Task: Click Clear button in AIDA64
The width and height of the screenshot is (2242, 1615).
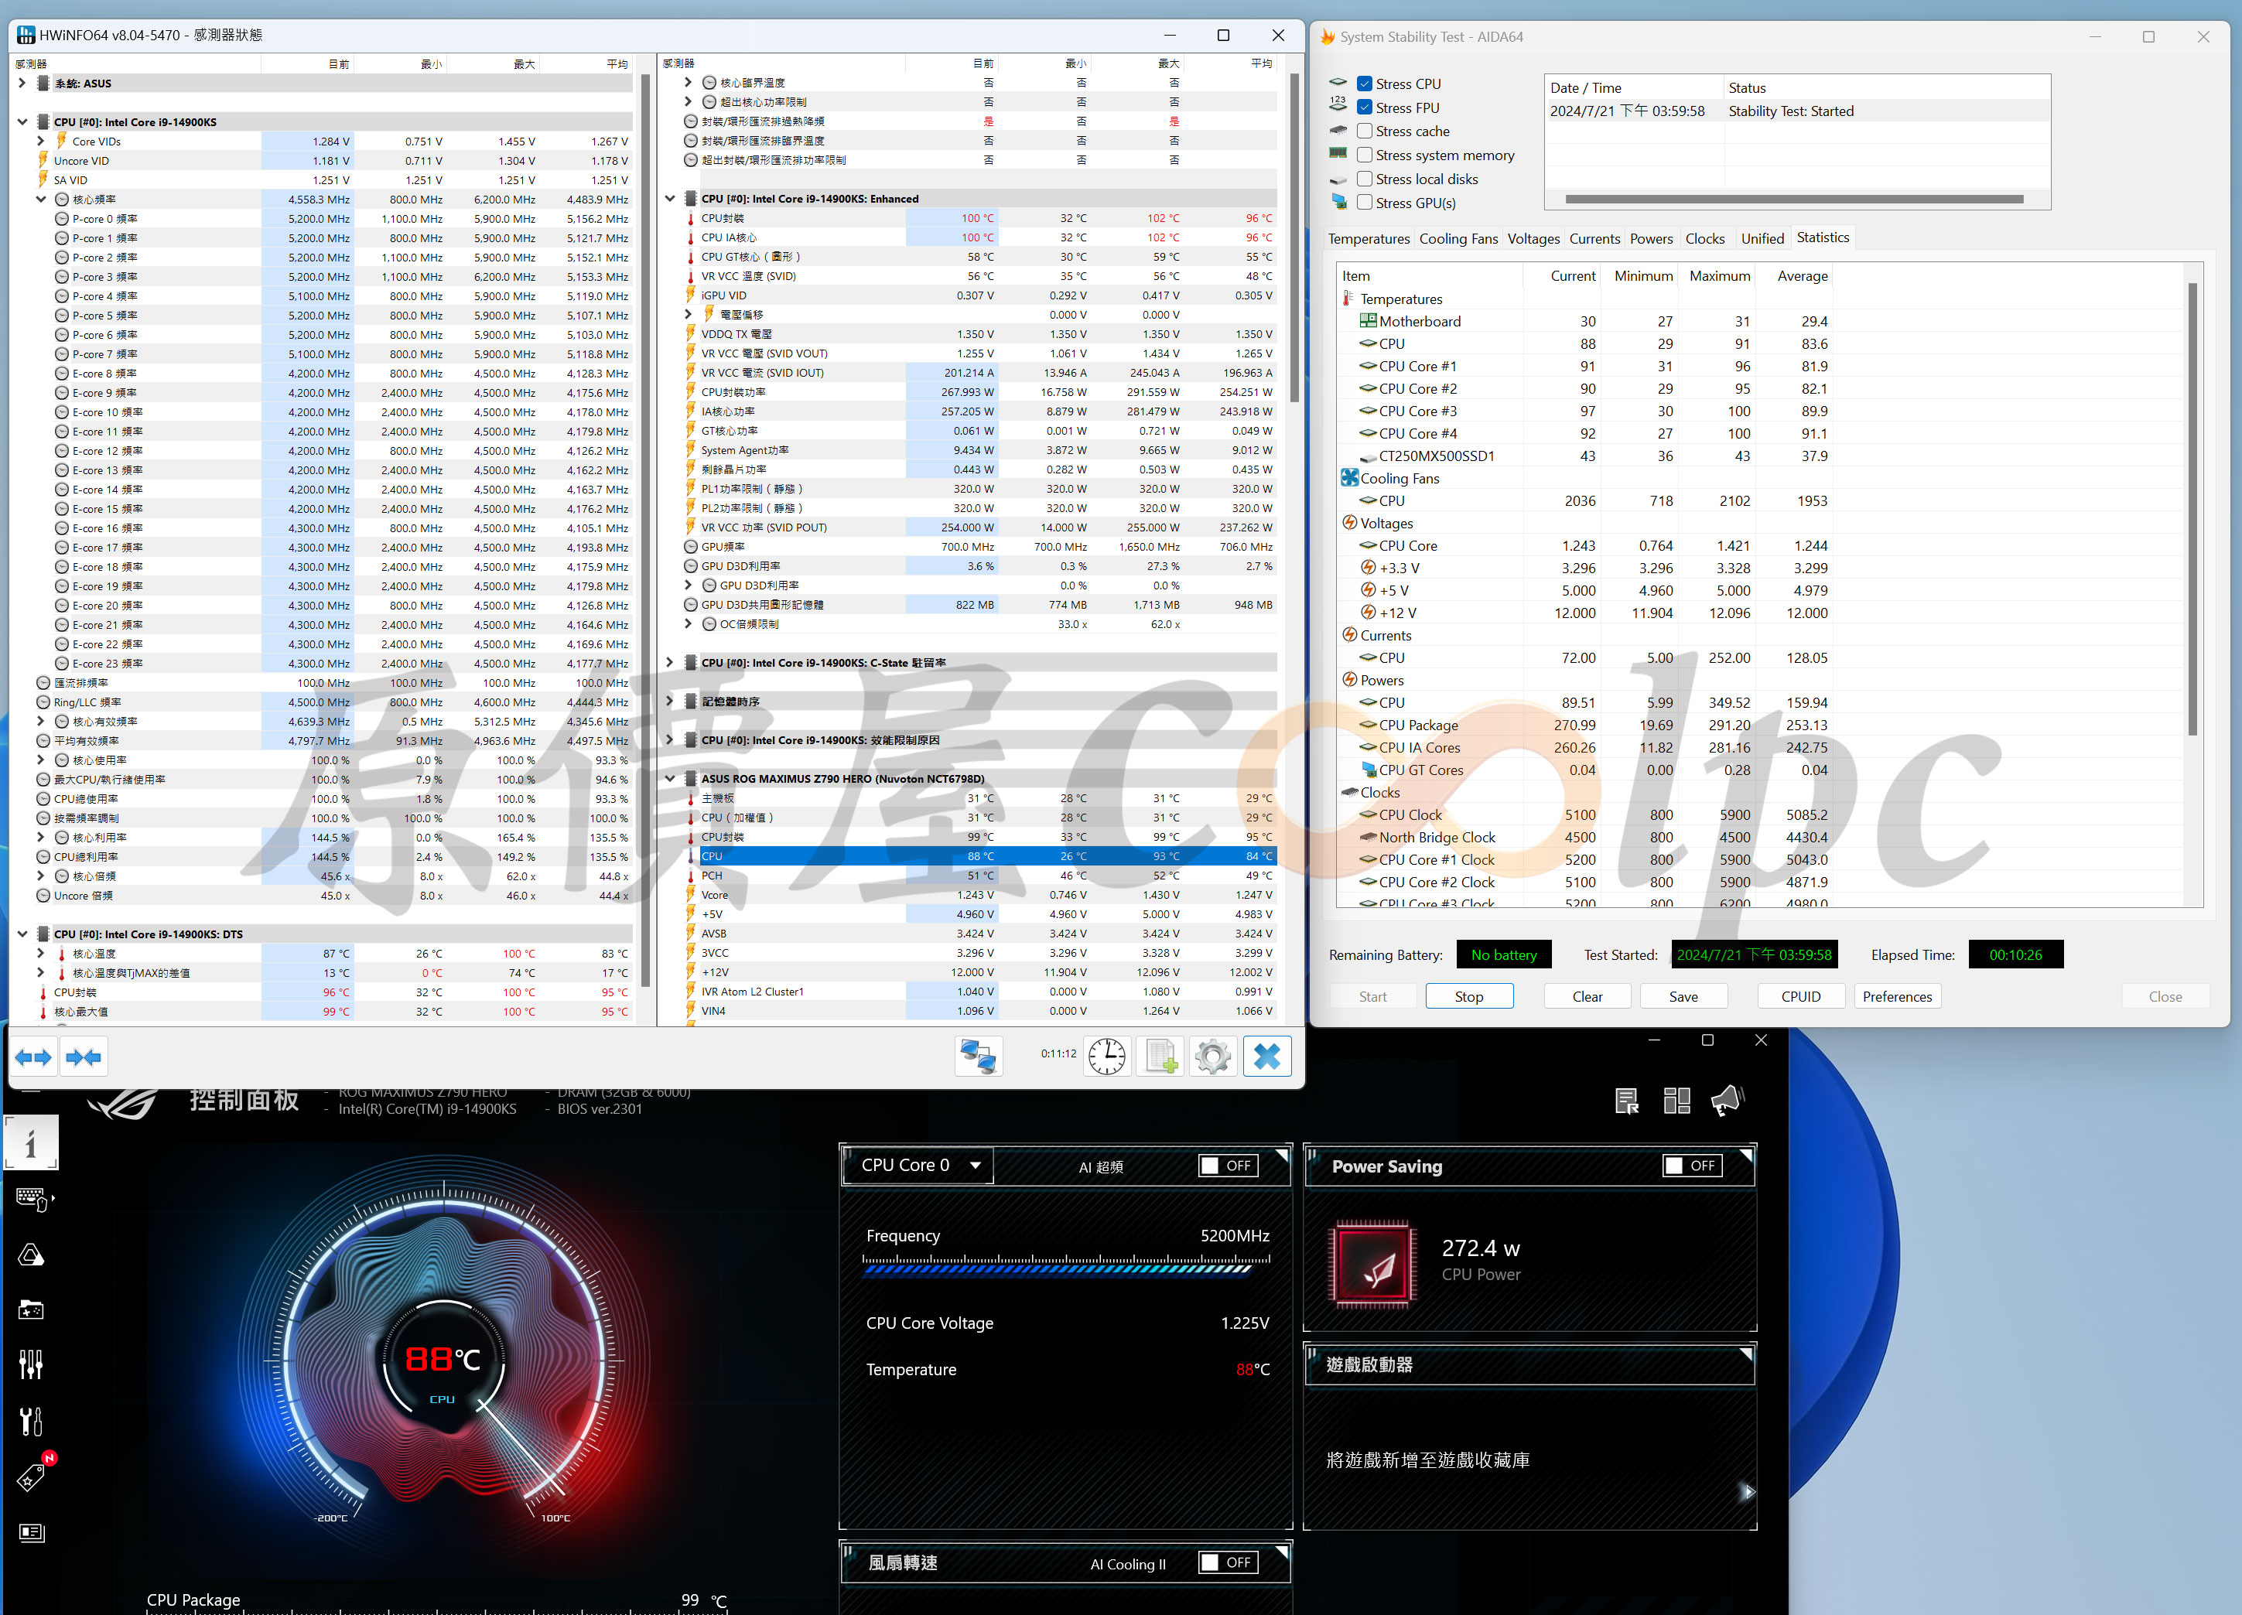Action: coord(1588,996)
